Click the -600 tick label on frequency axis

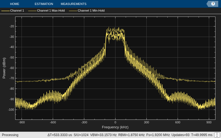point(53,122)
